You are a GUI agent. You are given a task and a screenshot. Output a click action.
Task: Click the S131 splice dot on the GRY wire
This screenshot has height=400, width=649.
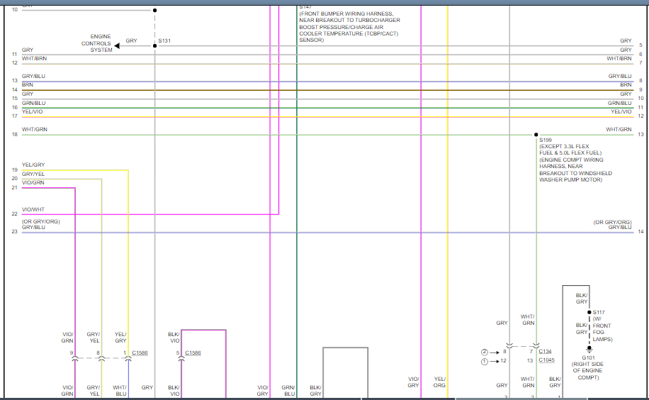(154, 46)
